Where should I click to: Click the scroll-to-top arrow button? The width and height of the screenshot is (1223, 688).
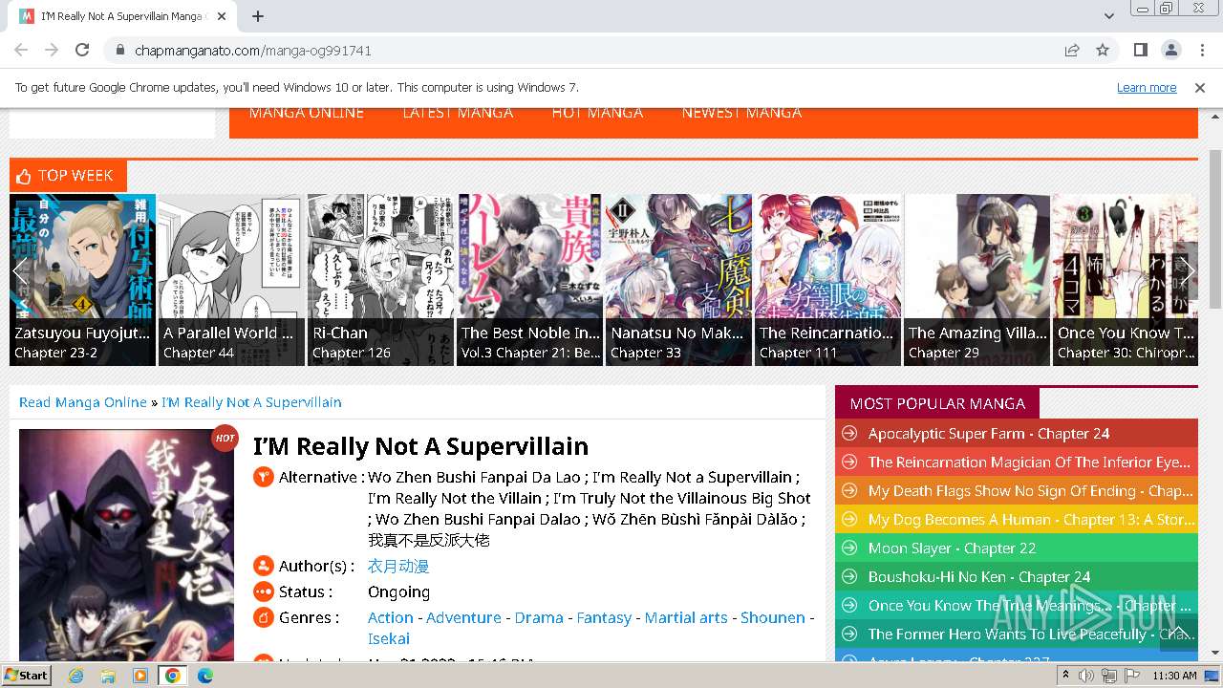click(x=1178, y=633)
